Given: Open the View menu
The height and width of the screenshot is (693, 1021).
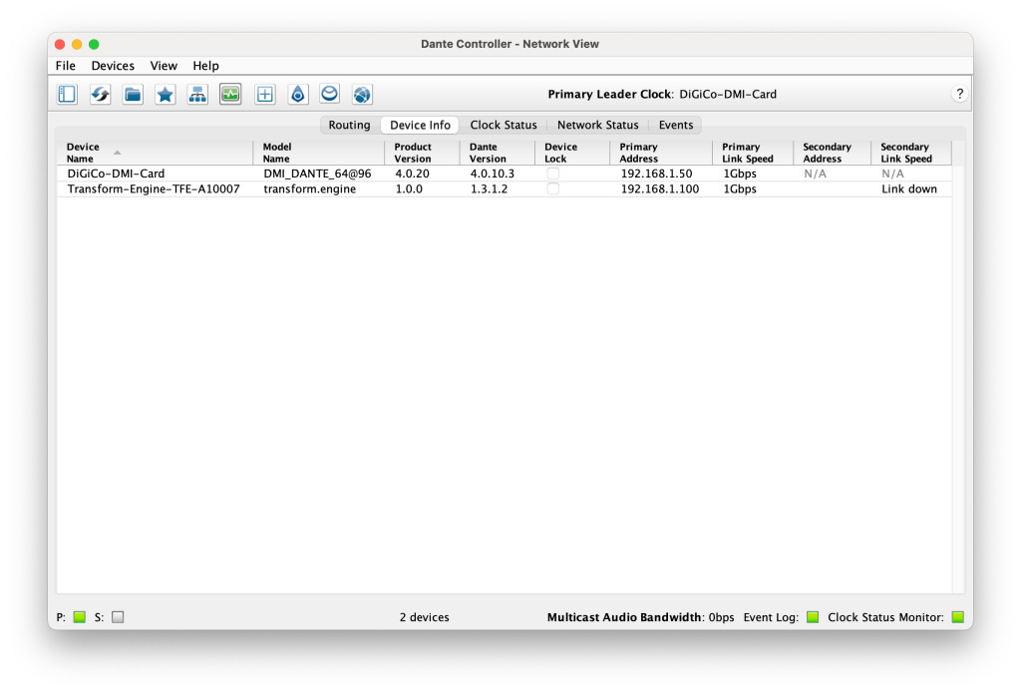Looking at the screenshot, I should pos(164,66).
